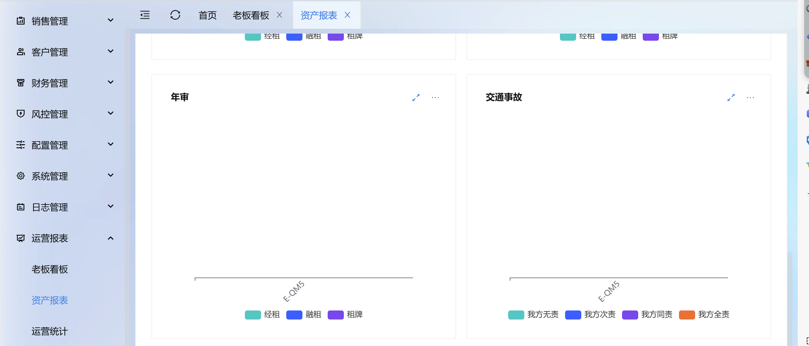Expand the 财务管理 sidebar menu
Image resolution: width=809 pixels, height=346 pixels.
(x=65, y=83)
